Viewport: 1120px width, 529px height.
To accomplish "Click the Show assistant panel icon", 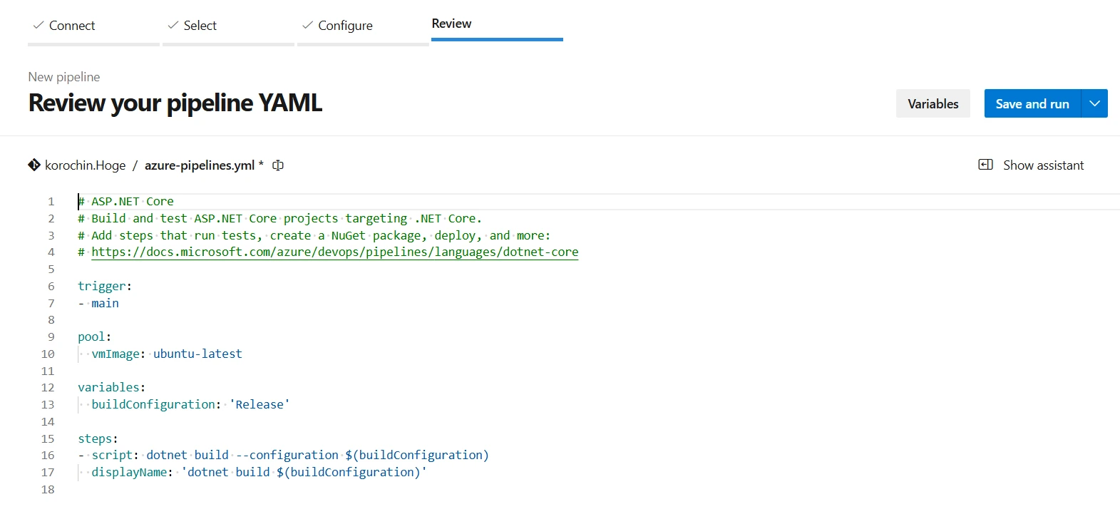I will (x=985, y=165).
